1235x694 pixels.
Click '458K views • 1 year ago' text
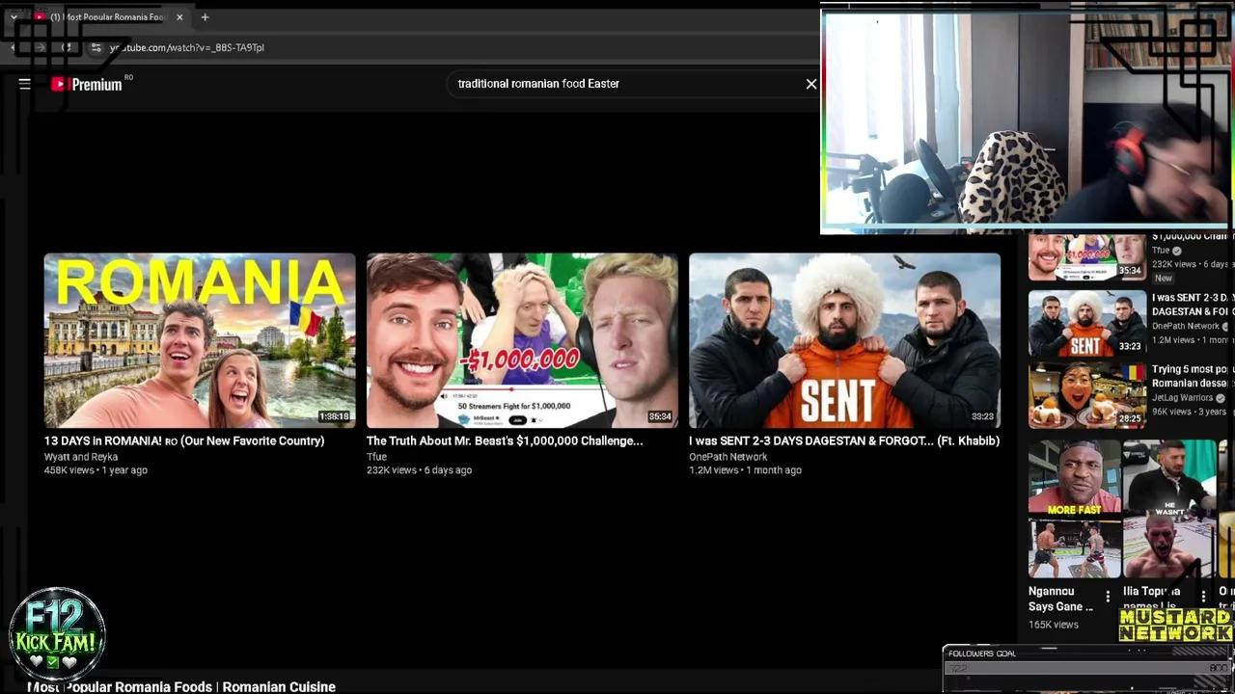[96, 470]
